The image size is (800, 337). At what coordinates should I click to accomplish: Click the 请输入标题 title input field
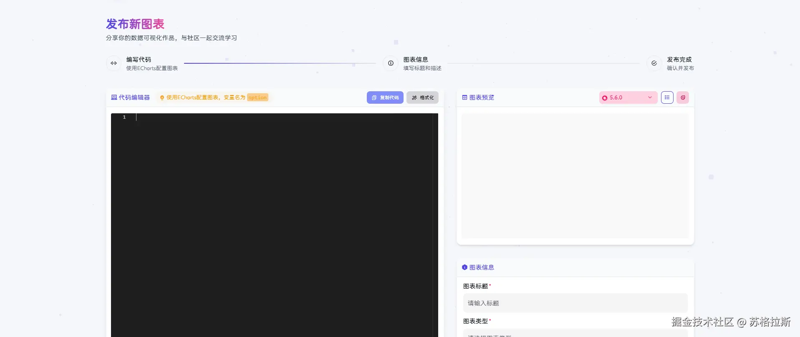click(575, 303)
